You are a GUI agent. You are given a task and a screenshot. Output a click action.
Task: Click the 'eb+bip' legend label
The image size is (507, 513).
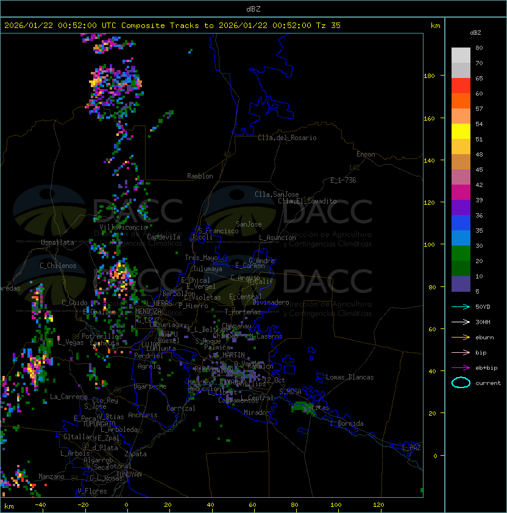pyautogui.click(x=486, y=368)
